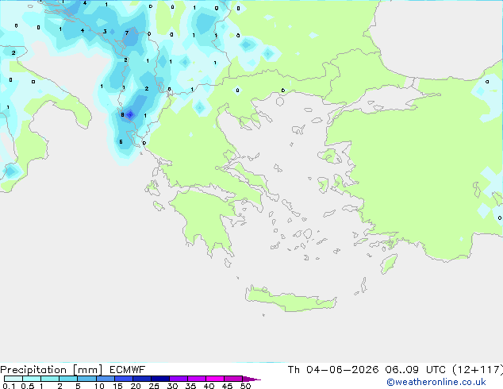
Task: Click the legend value '0.1'
Action: pyautogui.click(x=9, y=386)
